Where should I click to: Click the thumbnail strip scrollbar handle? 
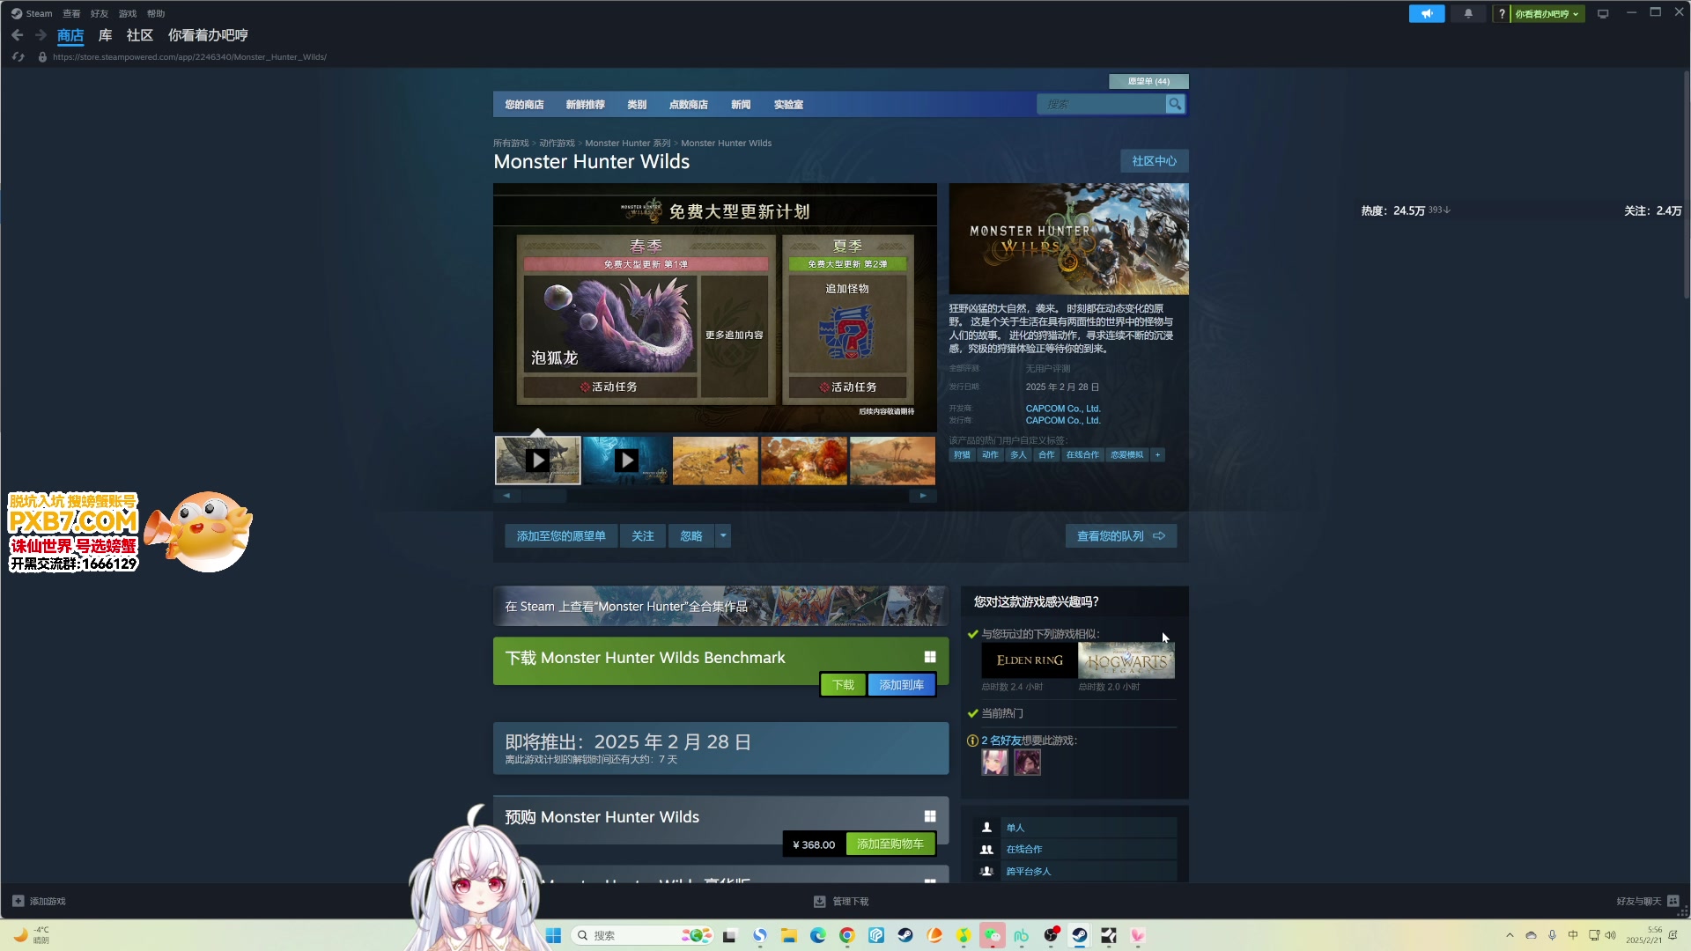click(544, 496)
